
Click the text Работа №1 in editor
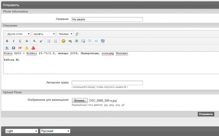pyautogui.click(x=11, y=60)
